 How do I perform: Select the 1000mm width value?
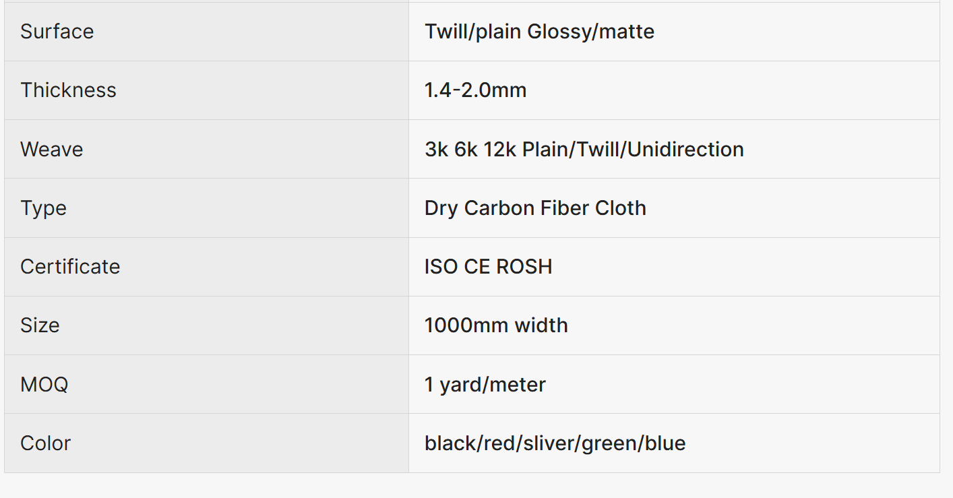pyautogui.click(x=496, y=325)
